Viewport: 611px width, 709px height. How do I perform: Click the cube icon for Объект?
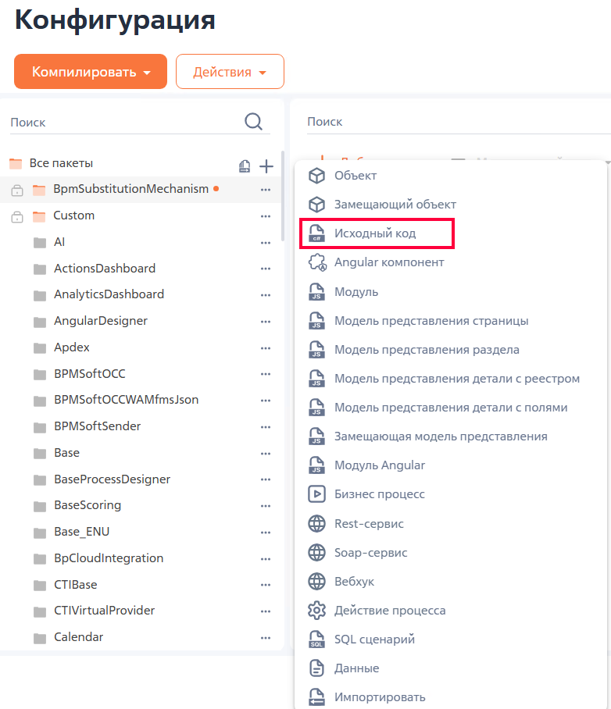click(x=316, y=176)
